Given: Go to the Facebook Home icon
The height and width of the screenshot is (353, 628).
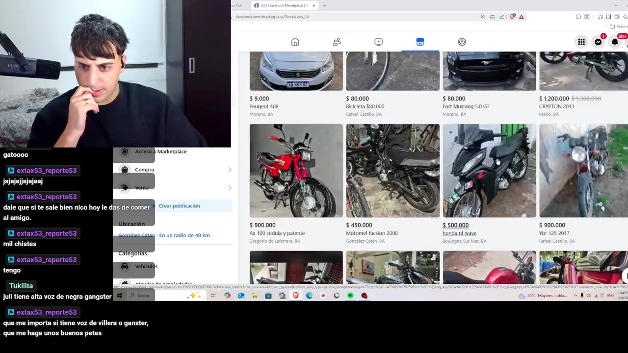Looking at the screenshot, I should (295, 42).
